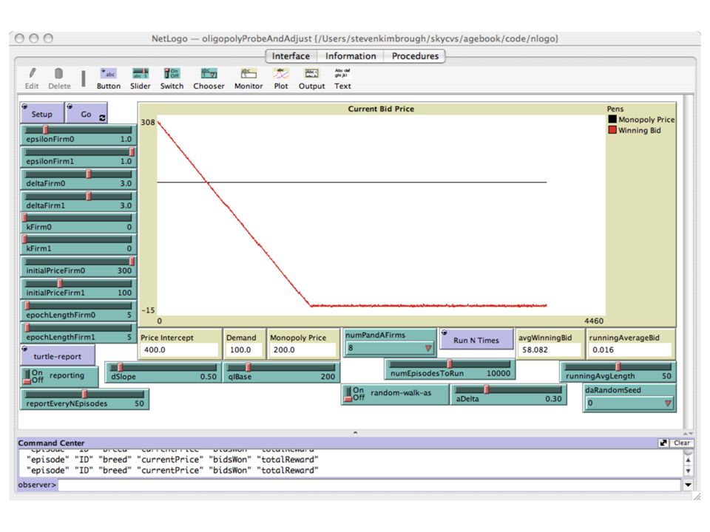Adjust the aDelta slider

pos(509,395)
